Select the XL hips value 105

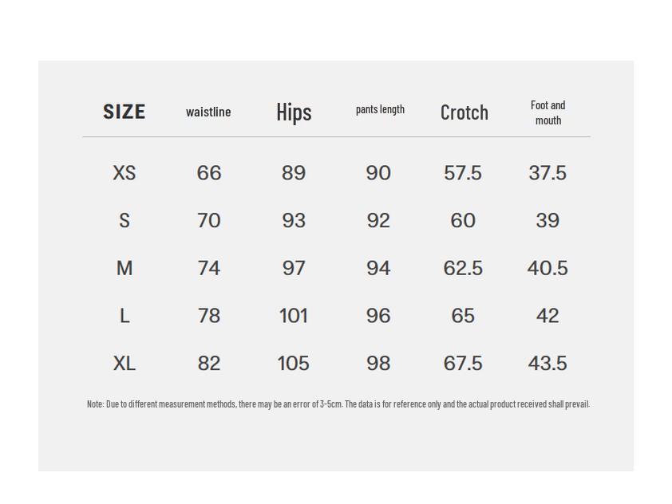click(294, 364)
